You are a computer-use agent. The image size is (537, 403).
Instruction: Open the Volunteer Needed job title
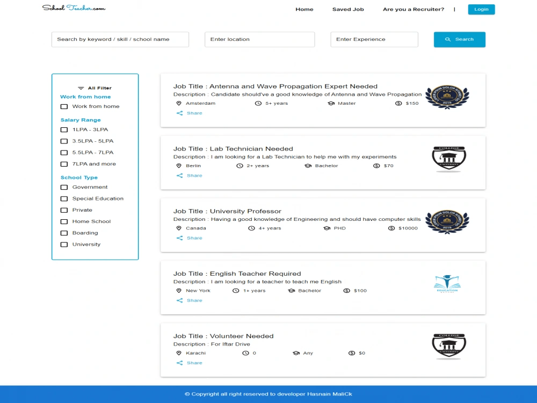223,336
